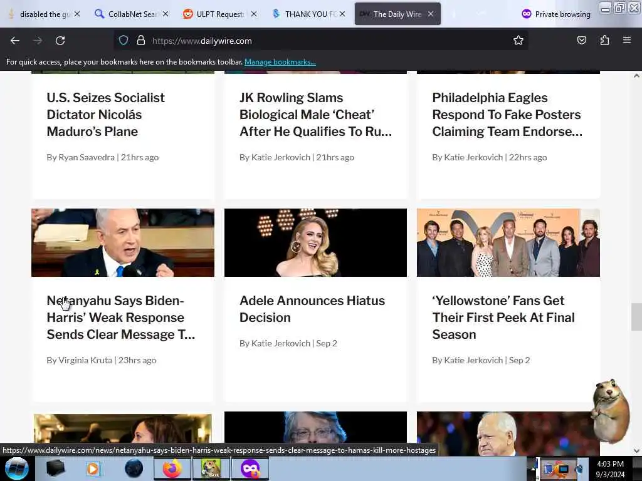Click the Yellowstone cast thumbnail image
642x481 pixels.
tap(508, 242)
